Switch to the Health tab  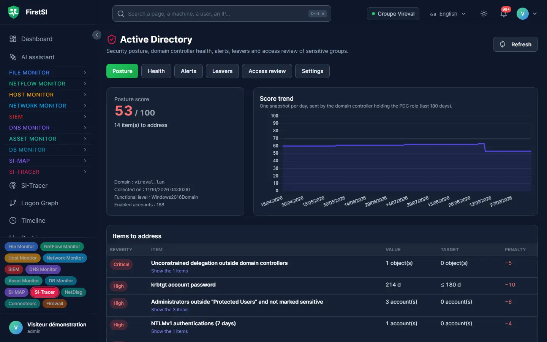(156, 71)
